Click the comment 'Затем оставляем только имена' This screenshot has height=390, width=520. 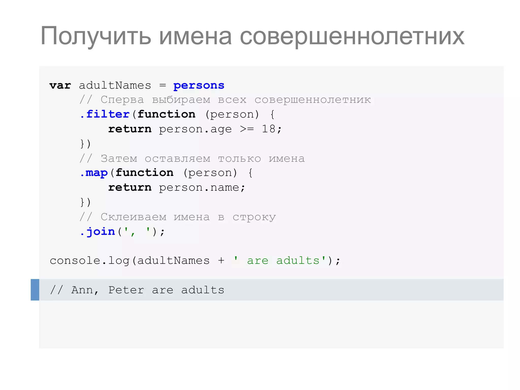tap(192, 159)
